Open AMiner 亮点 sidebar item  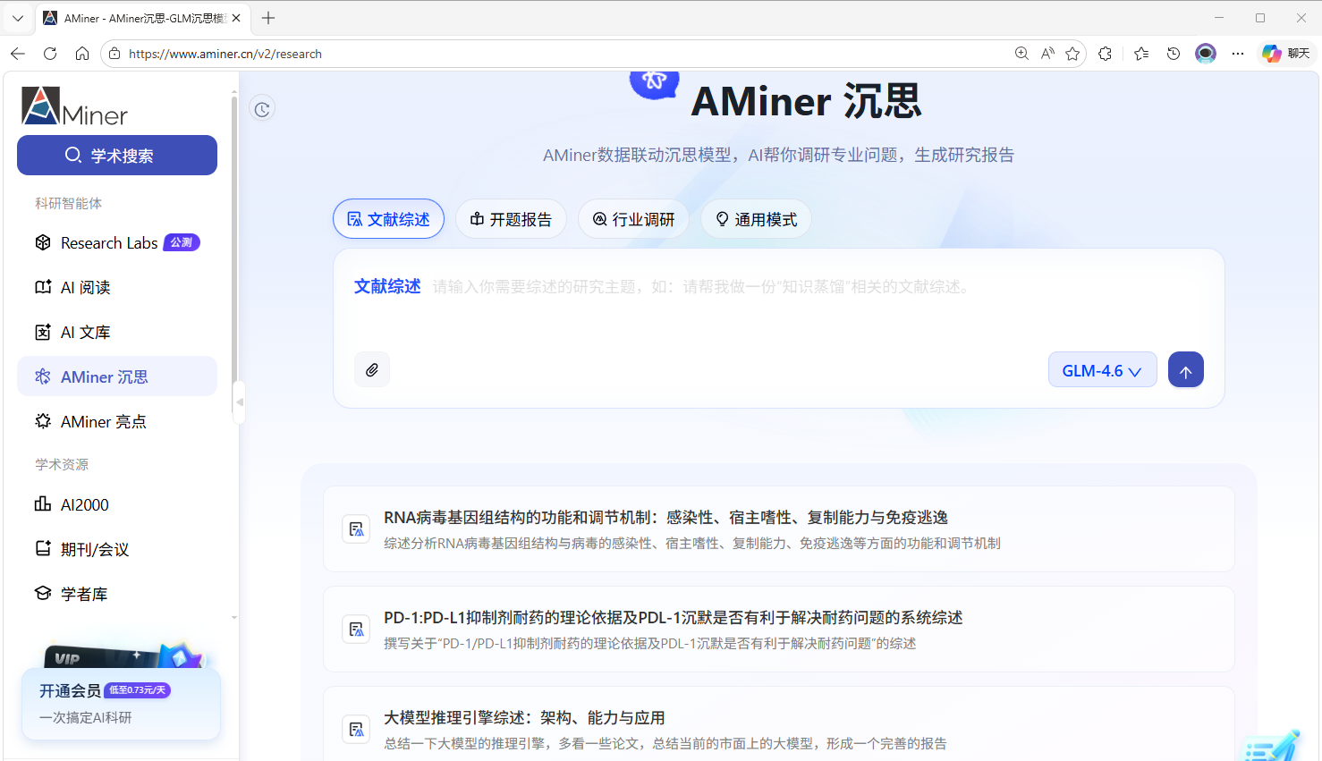point(117,421)
